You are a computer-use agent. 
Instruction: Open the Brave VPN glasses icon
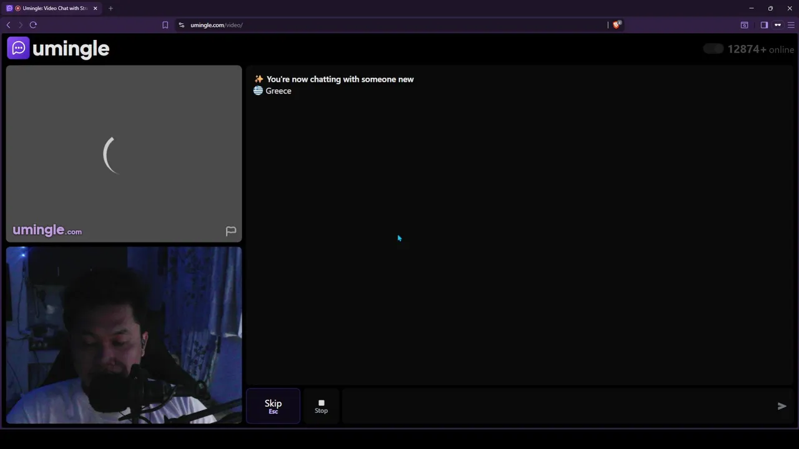click(778, 25)
